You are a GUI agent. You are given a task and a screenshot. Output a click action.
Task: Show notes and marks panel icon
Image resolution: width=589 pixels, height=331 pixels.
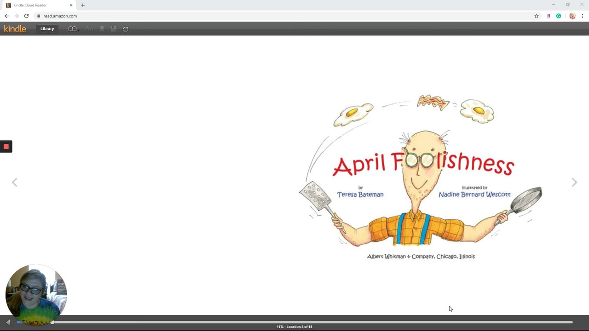[x=114, y=29]
